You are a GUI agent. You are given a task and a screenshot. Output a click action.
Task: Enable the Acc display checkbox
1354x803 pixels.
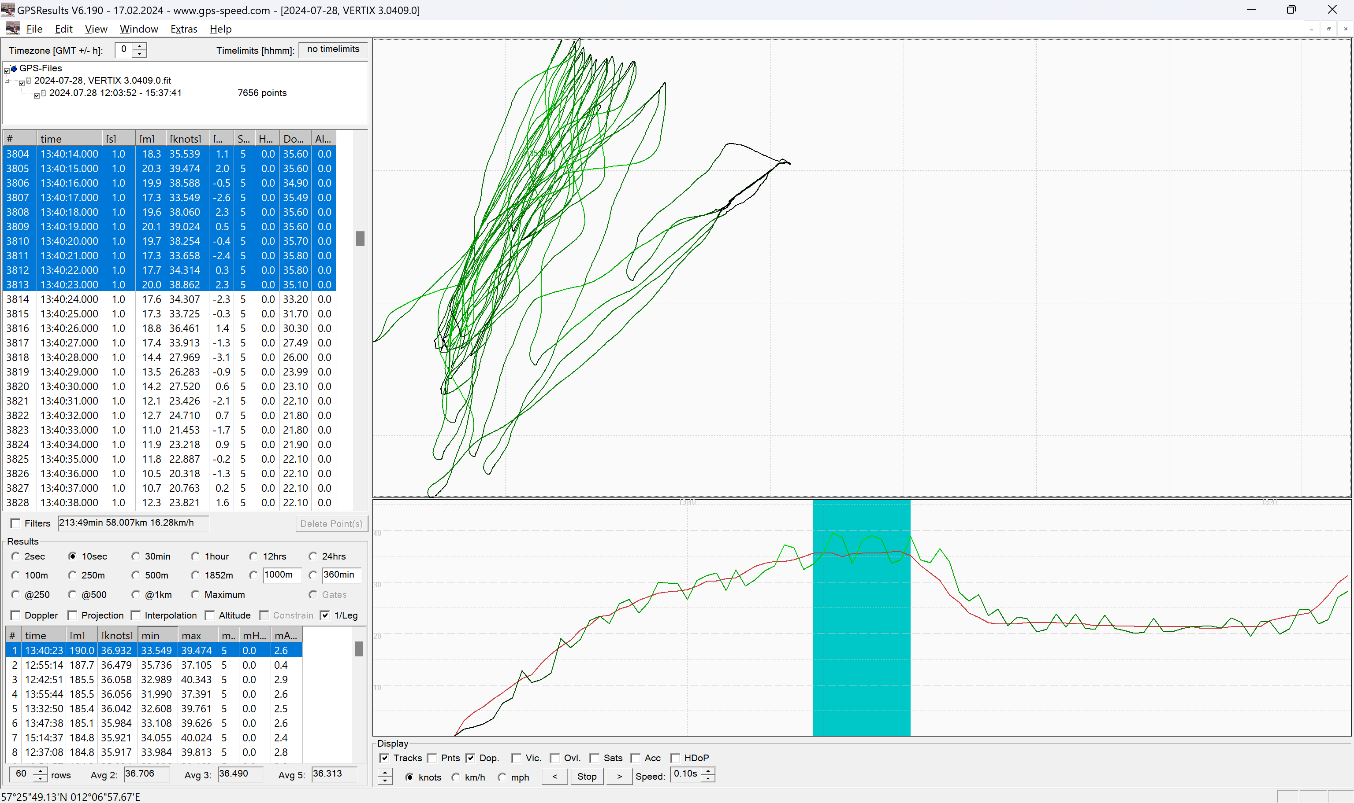(x=635, y=758)
